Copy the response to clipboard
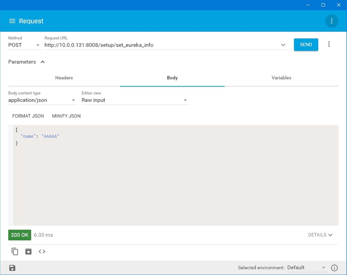This screenshot has height=275, width=347. click(15, 251)
